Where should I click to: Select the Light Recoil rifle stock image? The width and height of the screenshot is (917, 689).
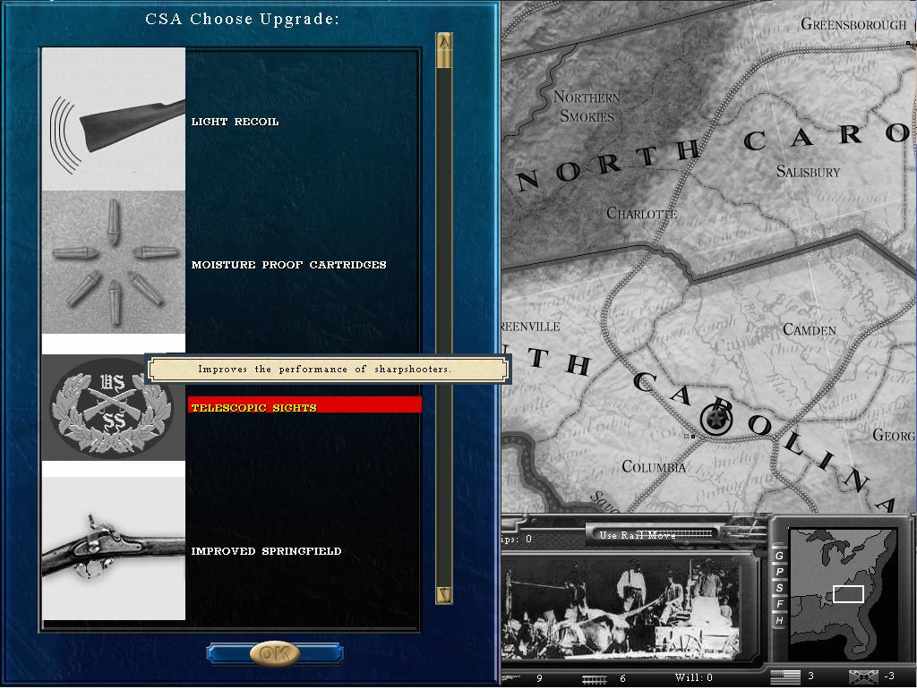pos(114,119)
